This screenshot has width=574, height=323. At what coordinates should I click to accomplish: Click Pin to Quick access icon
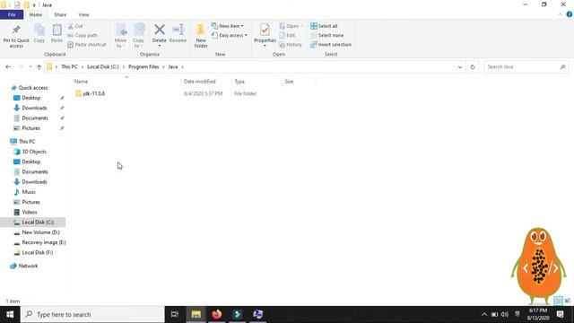16,30
